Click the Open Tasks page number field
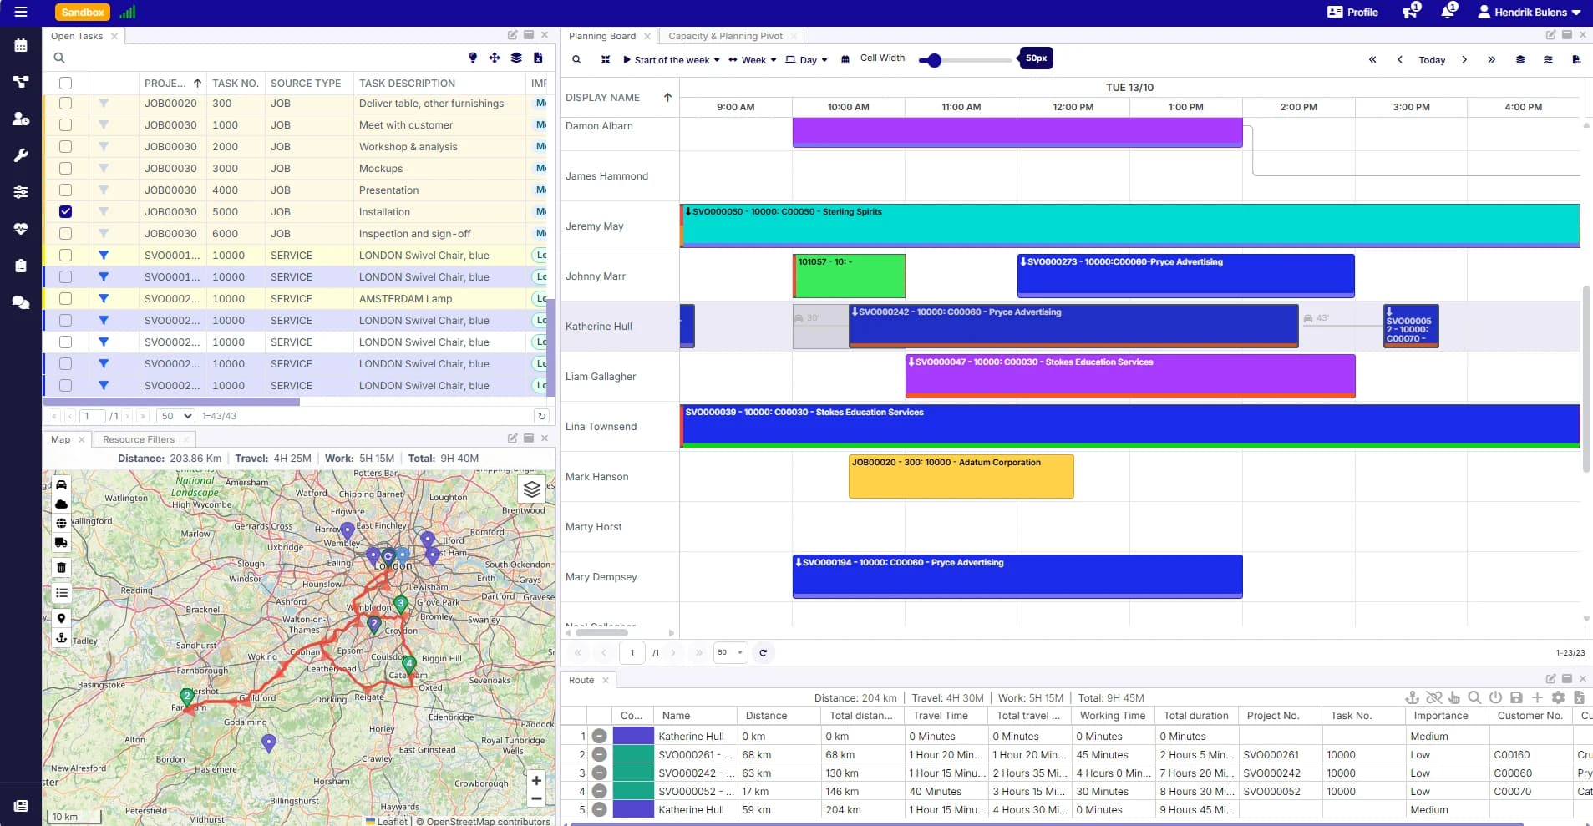Screen dimensions: 1593x826 tap(92, 416)
